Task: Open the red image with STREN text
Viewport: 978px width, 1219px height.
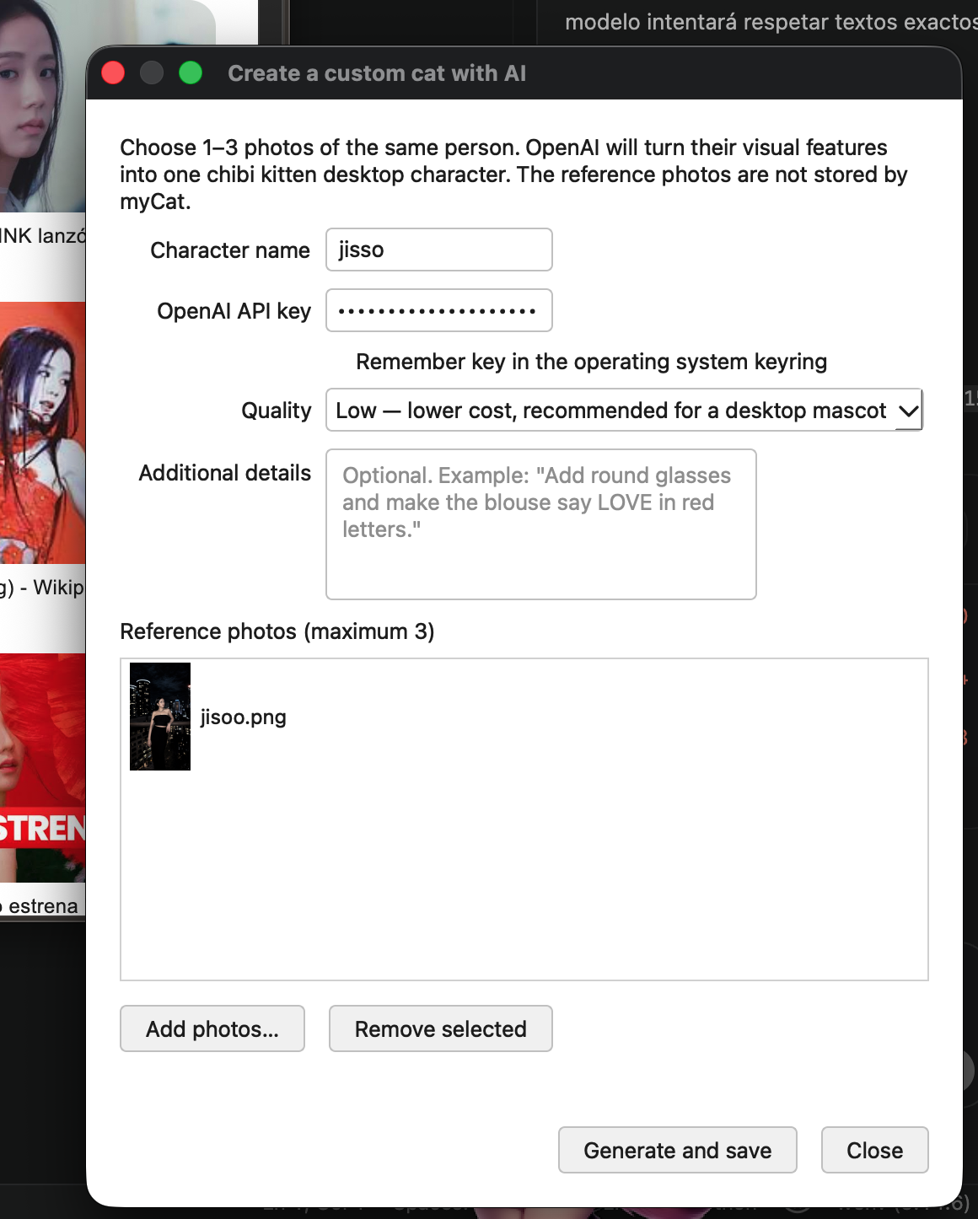Action: point(42,768)
